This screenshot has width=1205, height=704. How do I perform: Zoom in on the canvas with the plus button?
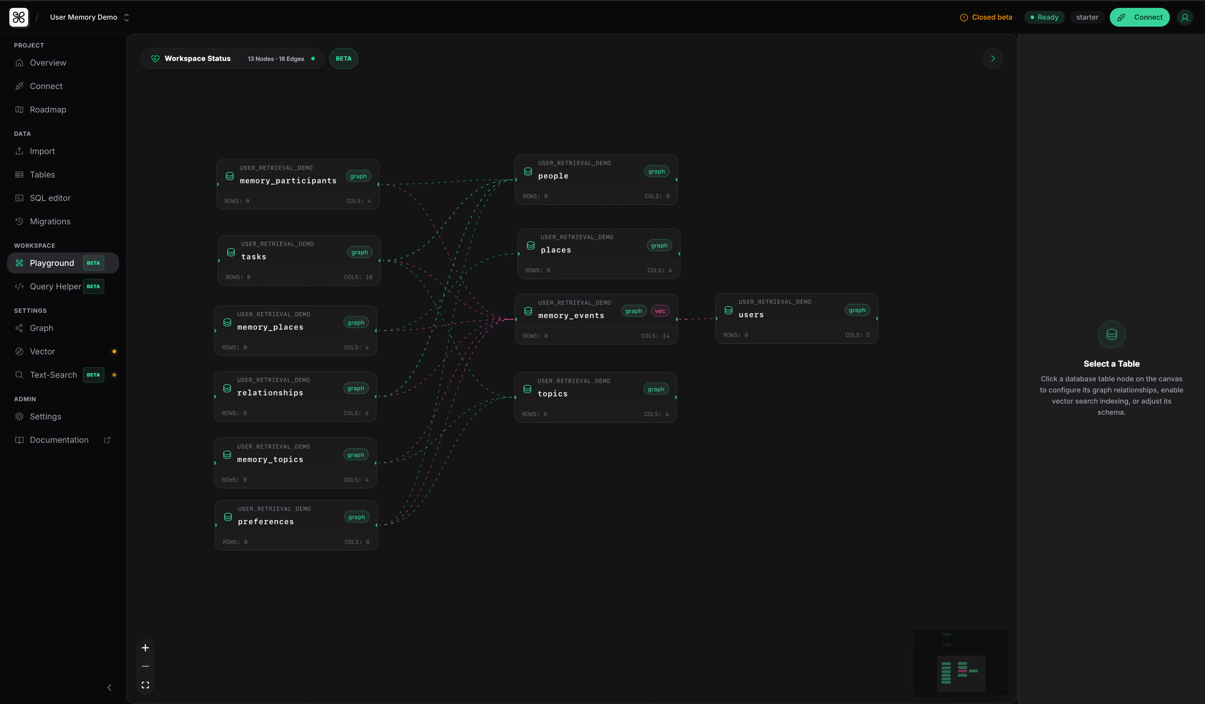145,647
